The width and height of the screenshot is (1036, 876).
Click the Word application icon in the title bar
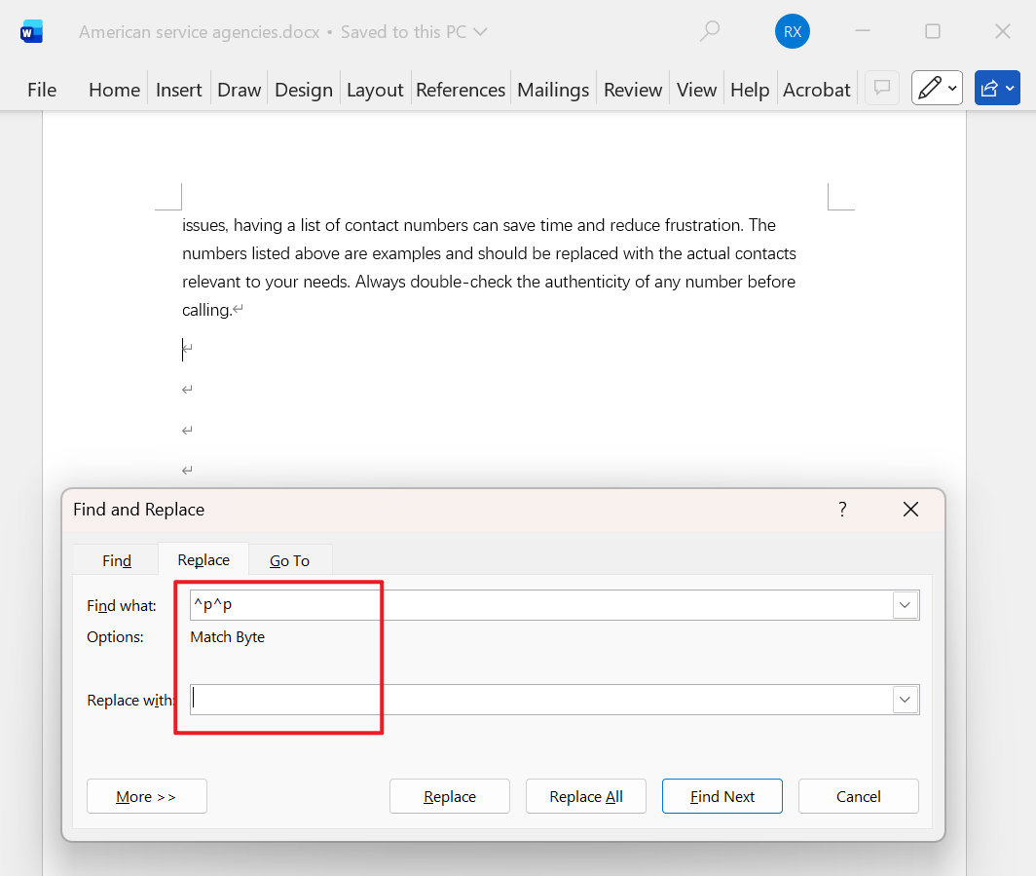pyautogui.click(x=31, y=30)
